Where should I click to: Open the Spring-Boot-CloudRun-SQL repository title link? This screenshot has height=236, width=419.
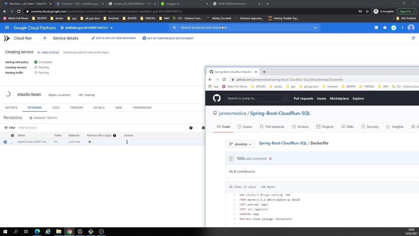pyautogui.click(x=280, y=113)
